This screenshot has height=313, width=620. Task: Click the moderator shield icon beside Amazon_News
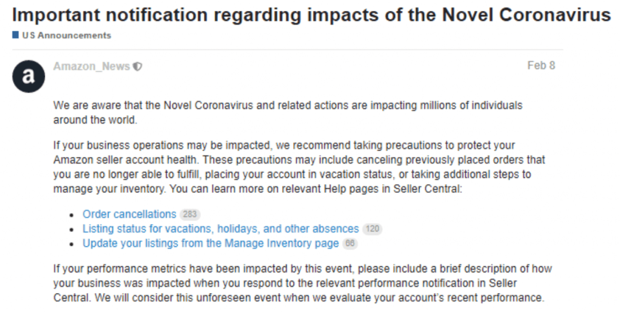point(137,66)
